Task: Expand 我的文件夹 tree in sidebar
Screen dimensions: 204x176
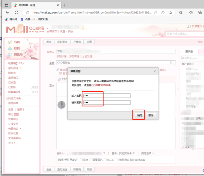Action: (x=6, y=98)
